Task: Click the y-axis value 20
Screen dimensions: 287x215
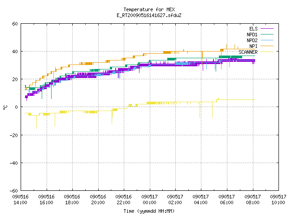Action: pos(15,79)
